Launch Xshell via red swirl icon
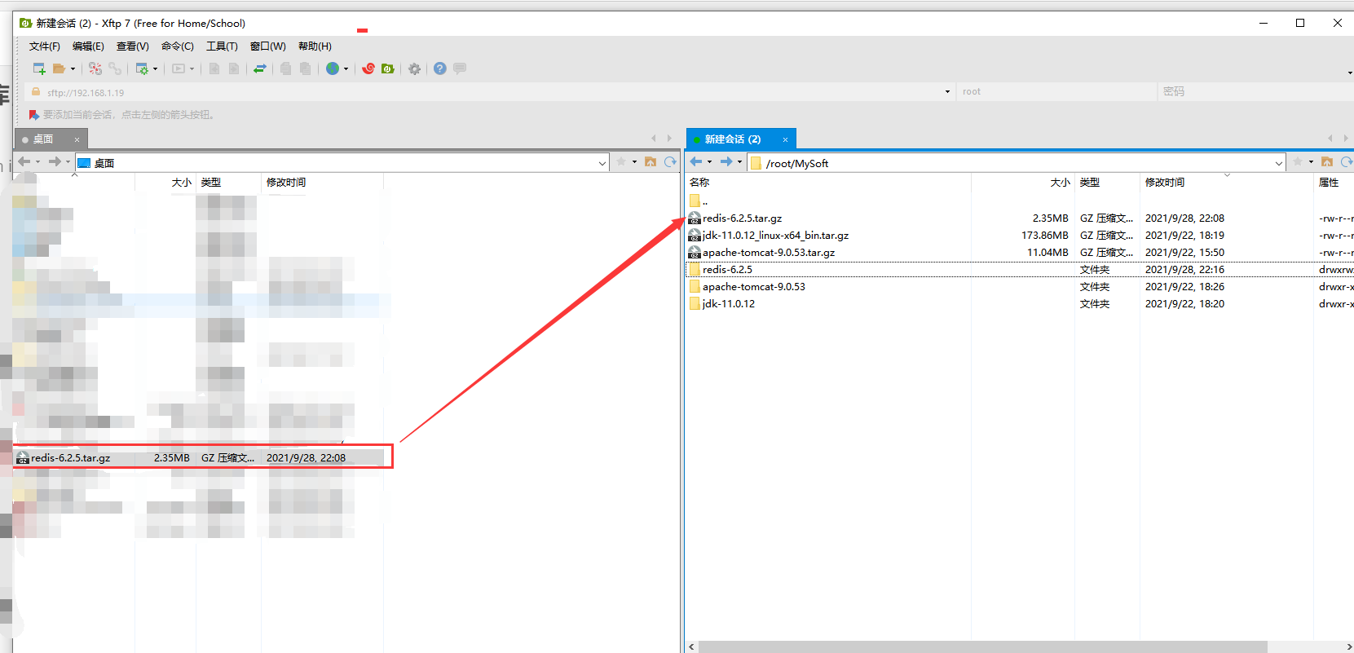The height and width of the screenshot is (653, 1354). [368, 68]
